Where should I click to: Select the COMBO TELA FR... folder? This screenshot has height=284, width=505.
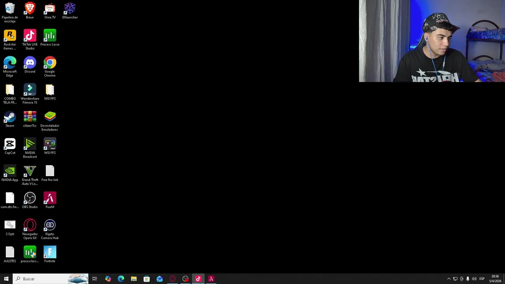(x=10, y=94)
